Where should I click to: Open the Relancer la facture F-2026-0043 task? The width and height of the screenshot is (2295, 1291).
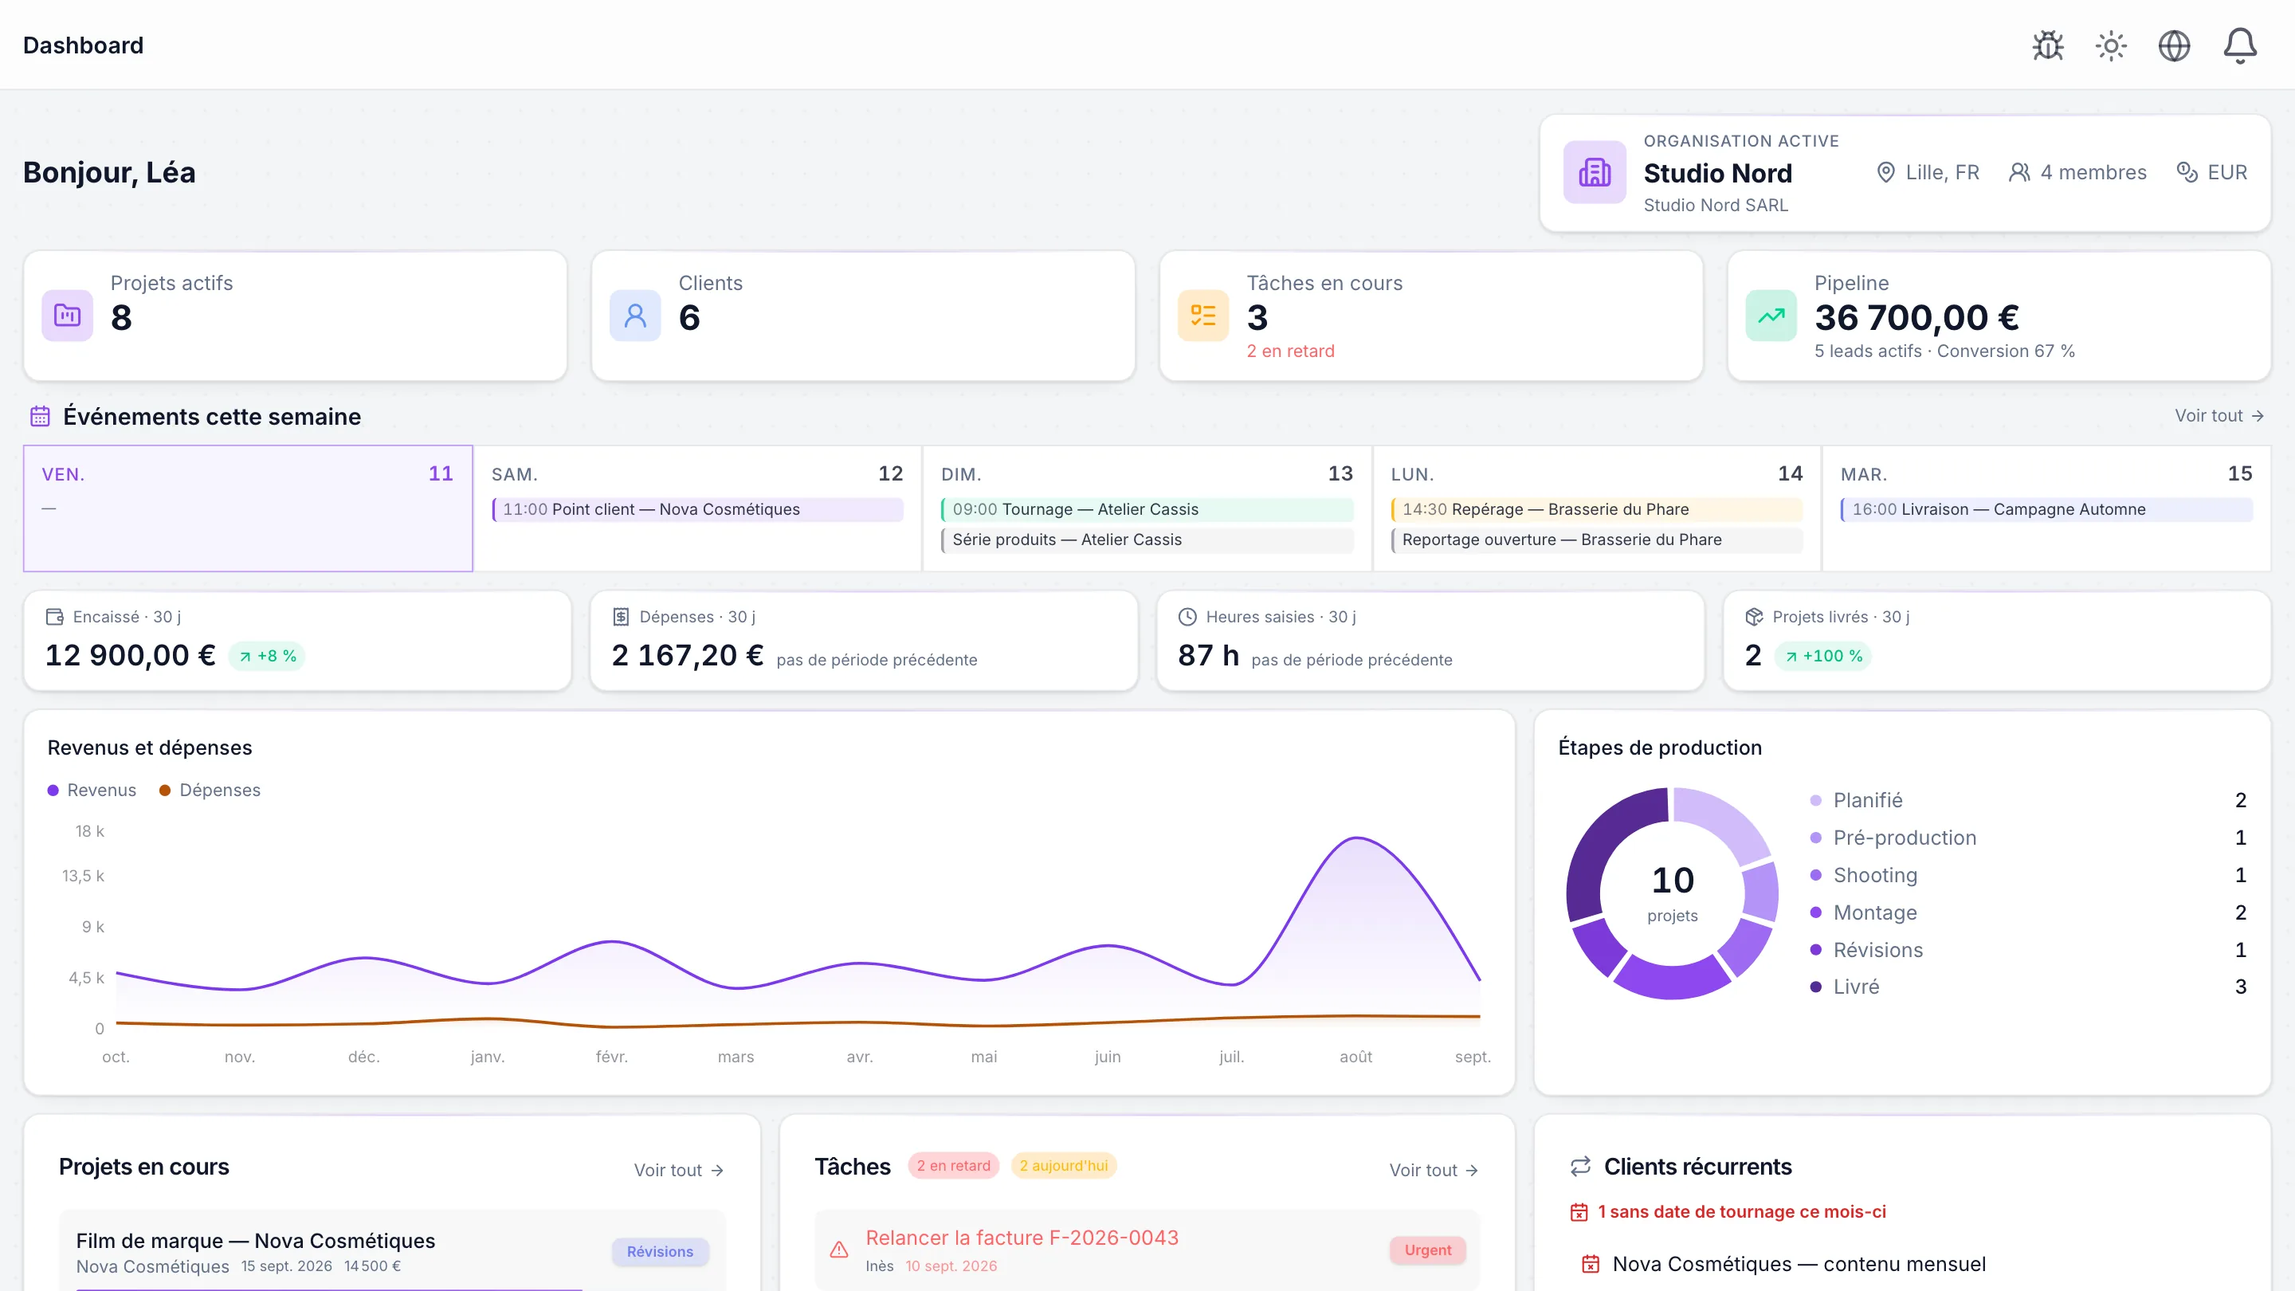[1147, 1250]
